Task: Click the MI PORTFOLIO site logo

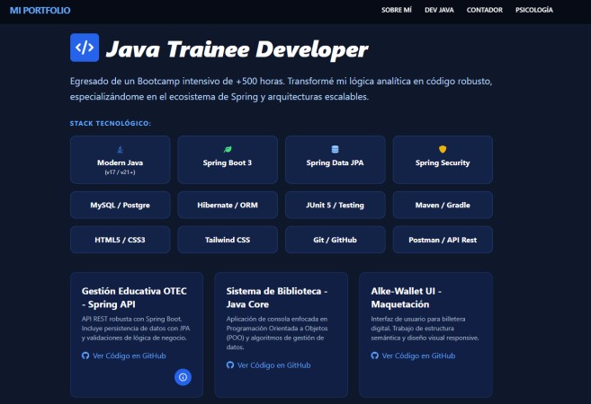Action: pyautogui.click(x=40, y=11)
